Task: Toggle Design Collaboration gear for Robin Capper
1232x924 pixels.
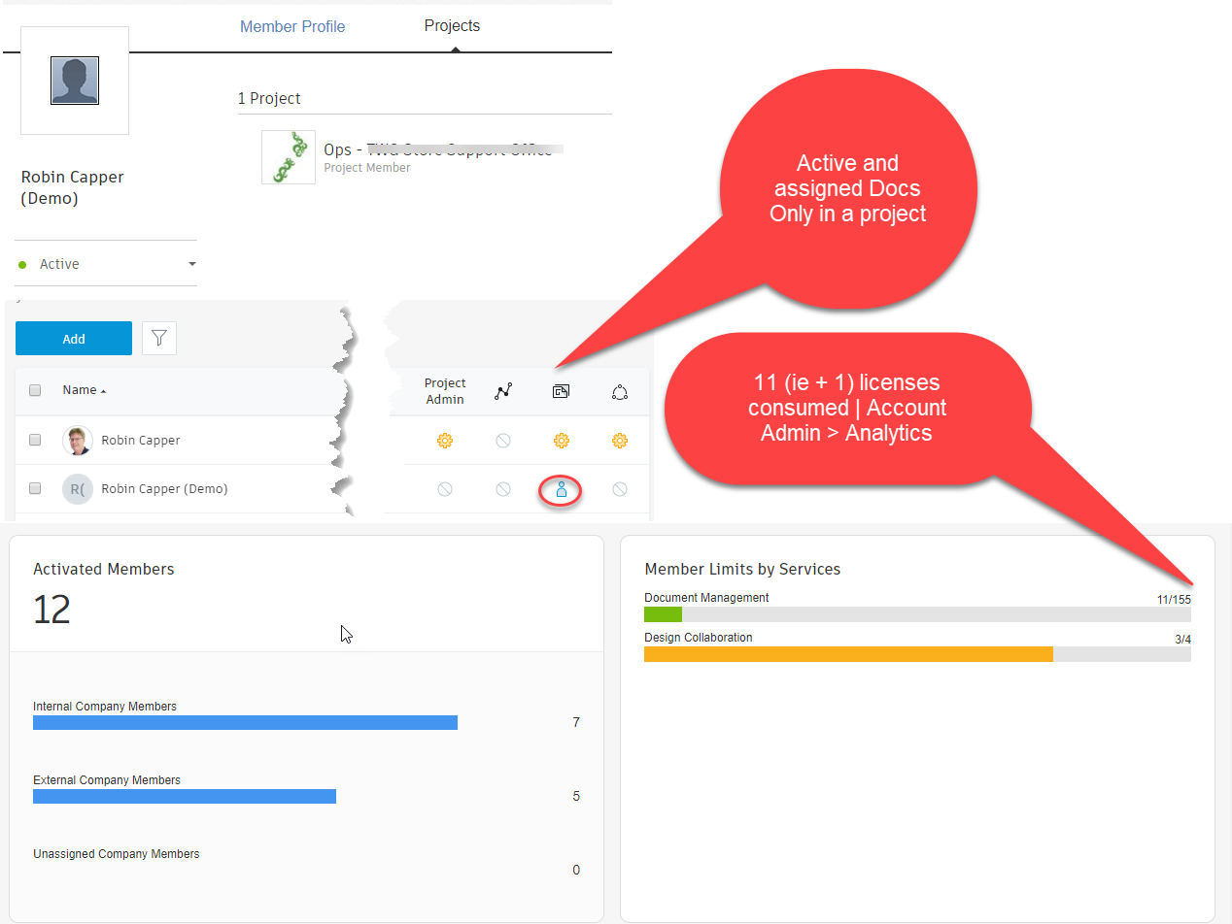Action: 620,441
